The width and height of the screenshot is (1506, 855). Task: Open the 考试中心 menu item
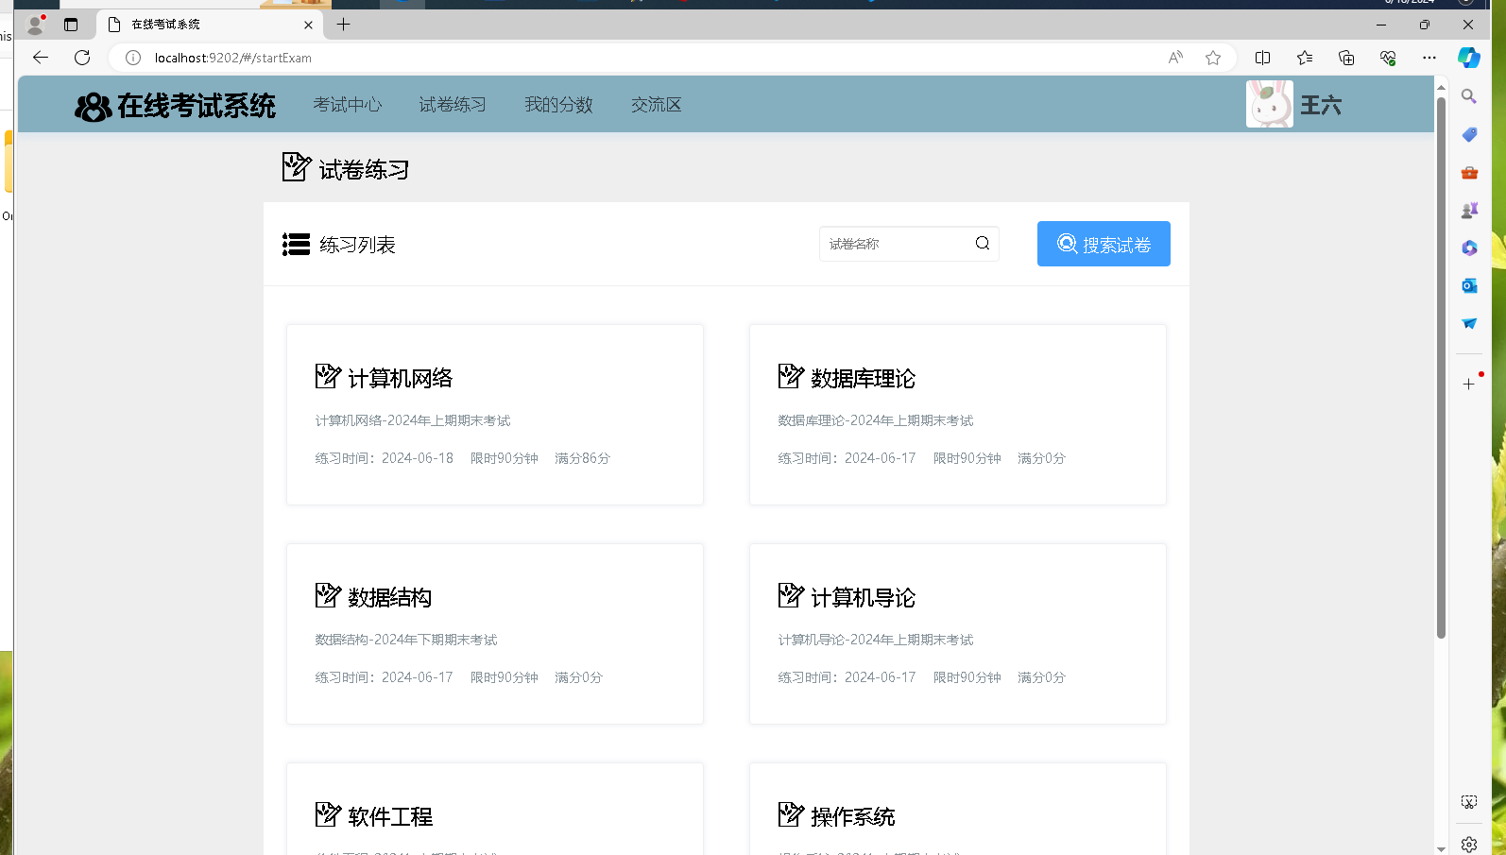click(x=348, y=105)
